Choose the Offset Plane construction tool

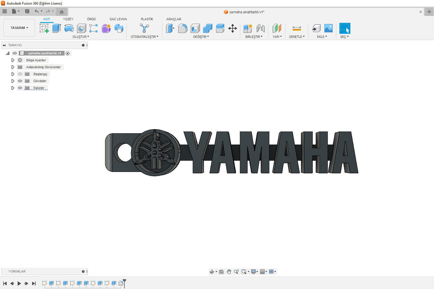(277, 28)
